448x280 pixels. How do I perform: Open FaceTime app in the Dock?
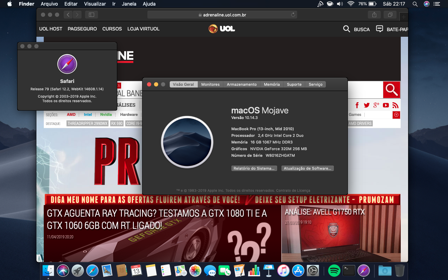click(224, 271)
